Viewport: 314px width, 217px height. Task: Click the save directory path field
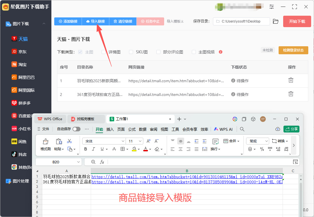pos(241,21)
